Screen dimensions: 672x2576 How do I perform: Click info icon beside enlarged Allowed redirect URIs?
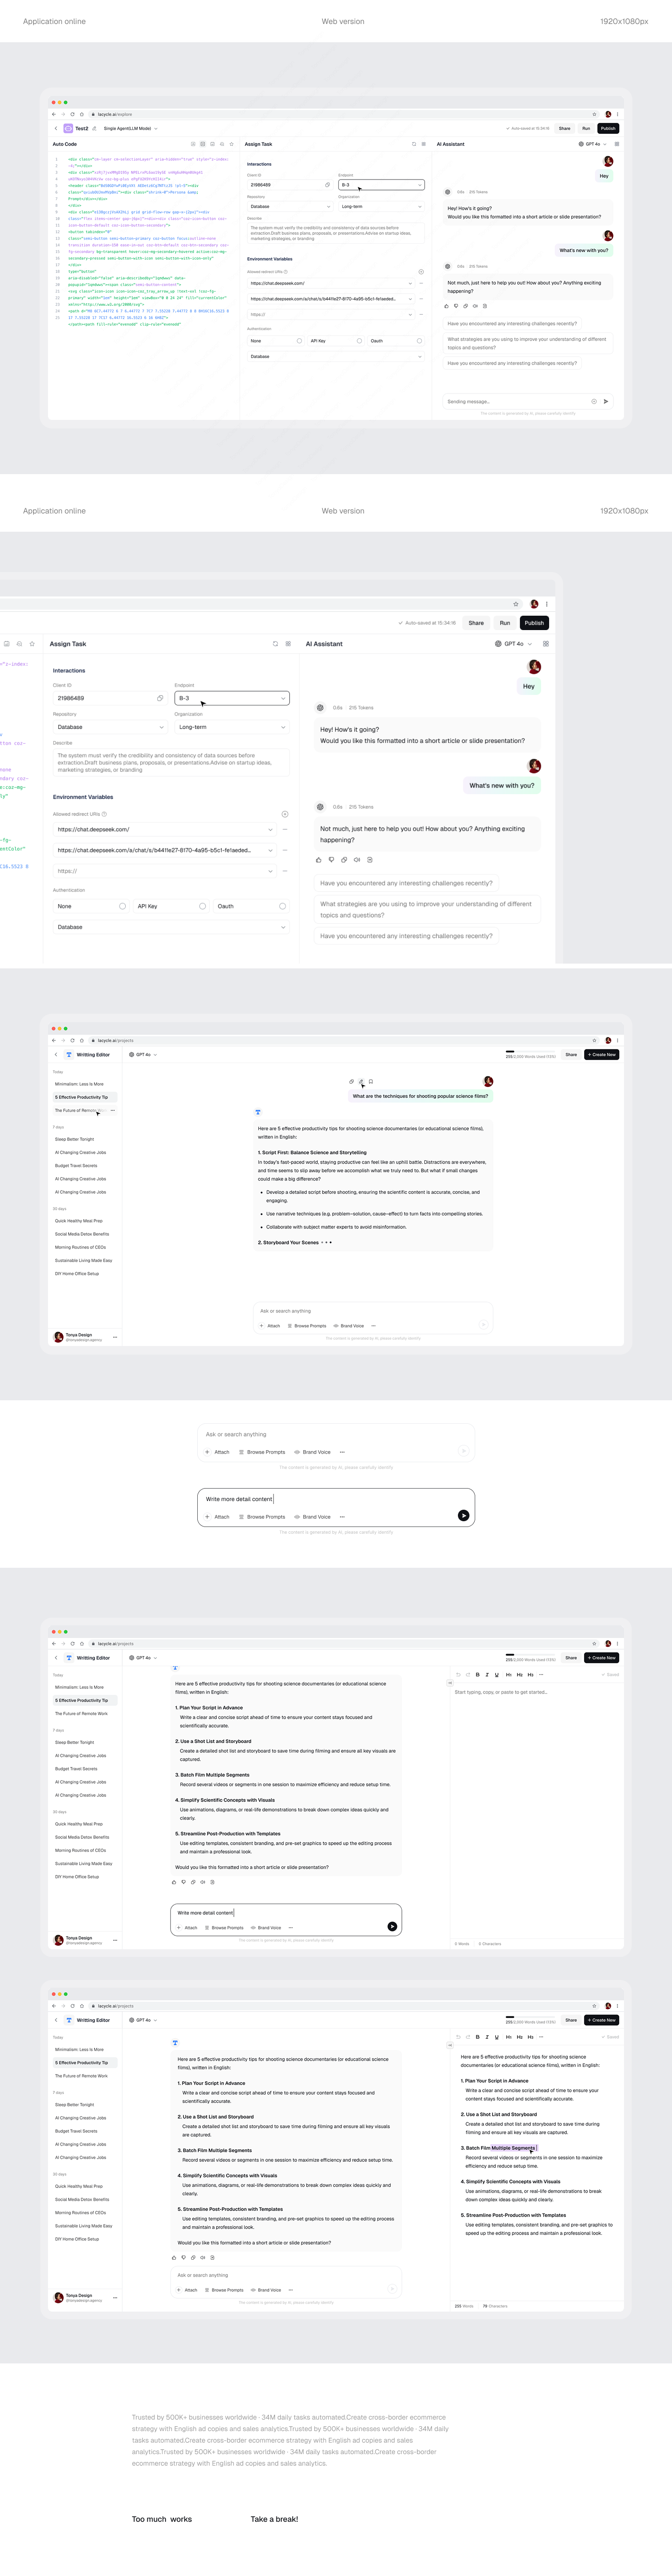[104, 814]
